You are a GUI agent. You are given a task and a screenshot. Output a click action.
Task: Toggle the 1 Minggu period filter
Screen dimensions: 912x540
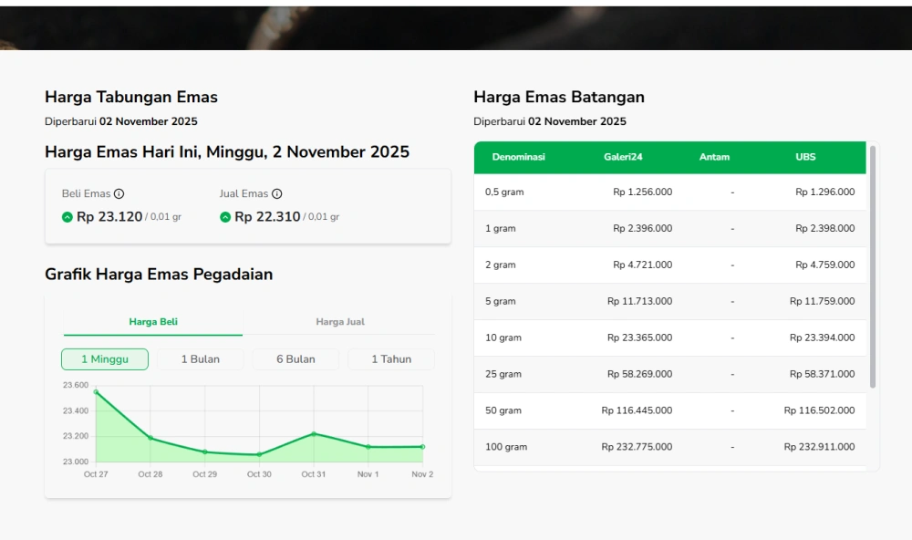click(104, 358)
